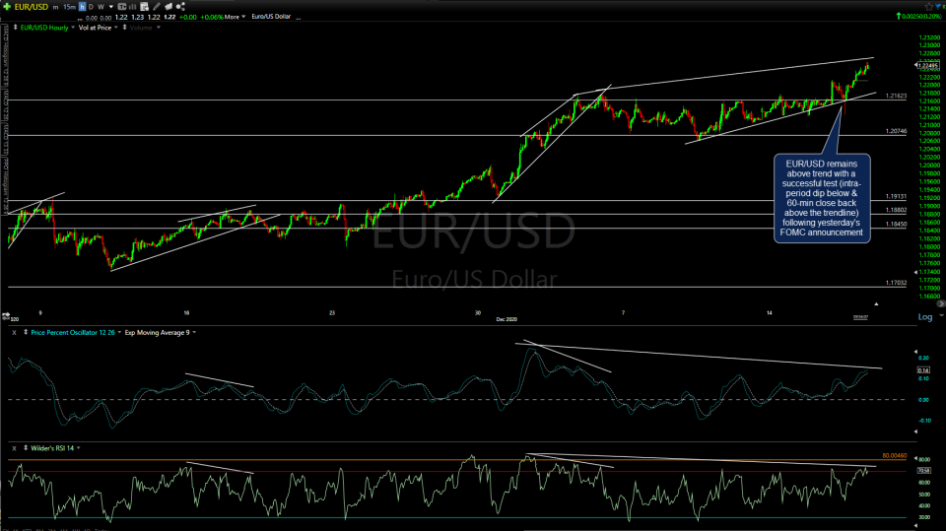This screenshot has width=946, height=531.
Task: Select the hourly 'h' timeframe button
Action: pos(82,7)
